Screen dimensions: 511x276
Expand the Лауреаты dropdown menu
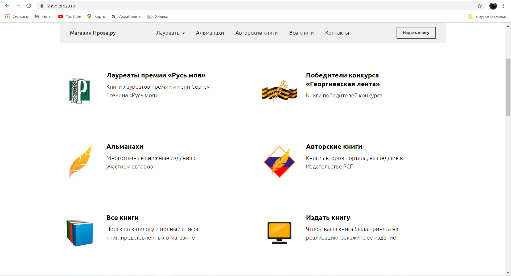(x=170, y=33)
